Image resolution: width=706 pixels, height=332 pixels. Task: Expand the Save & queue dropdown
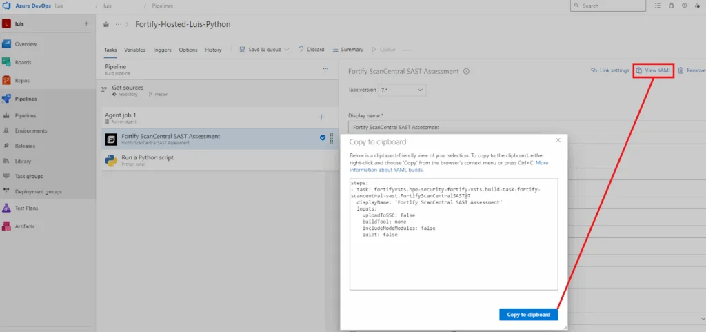pyautogui.click(x=286, y=50)
